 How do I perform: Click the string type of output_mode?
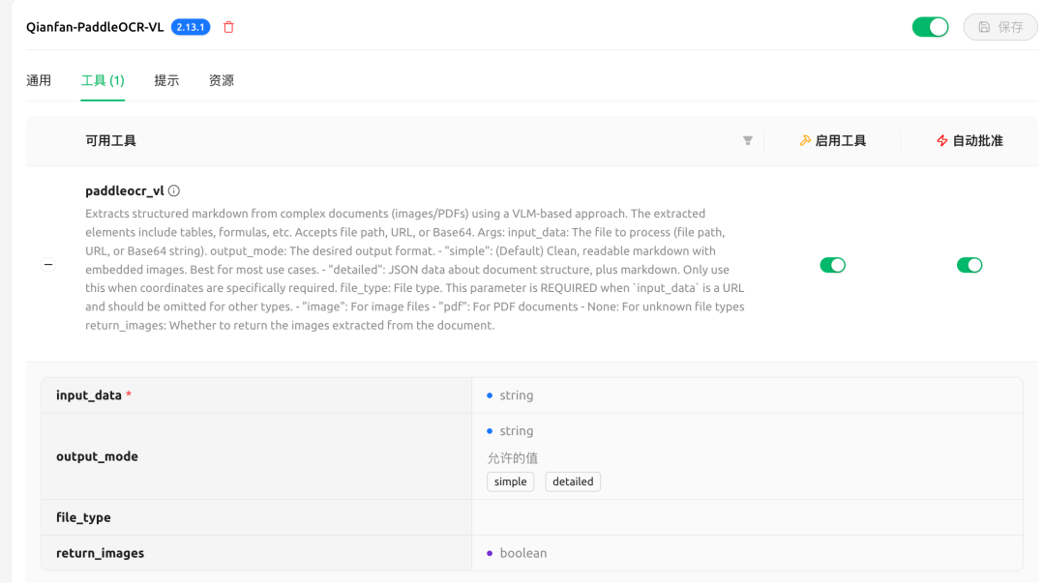click(517, 431)
